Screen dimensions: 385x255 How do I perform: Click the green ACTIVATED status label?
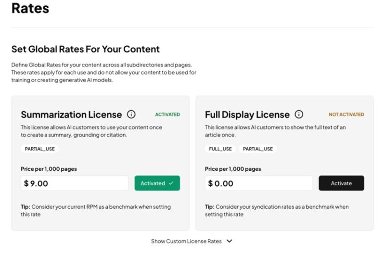[167, 115]
